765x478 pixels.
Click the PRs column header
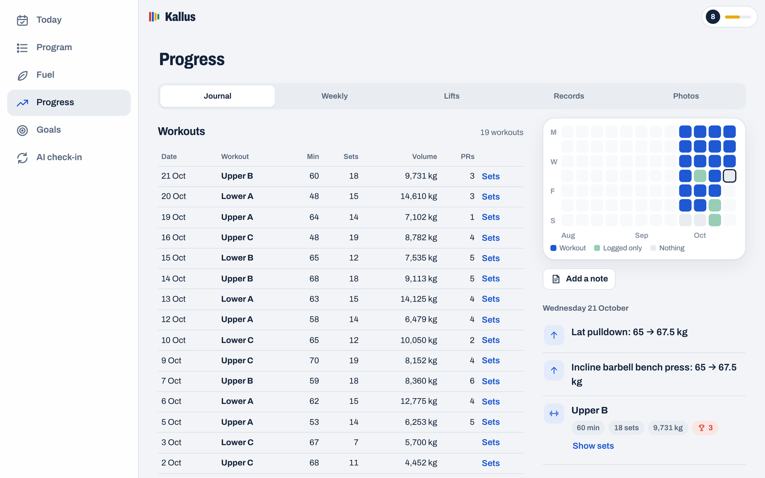click(x=468, y=157)
